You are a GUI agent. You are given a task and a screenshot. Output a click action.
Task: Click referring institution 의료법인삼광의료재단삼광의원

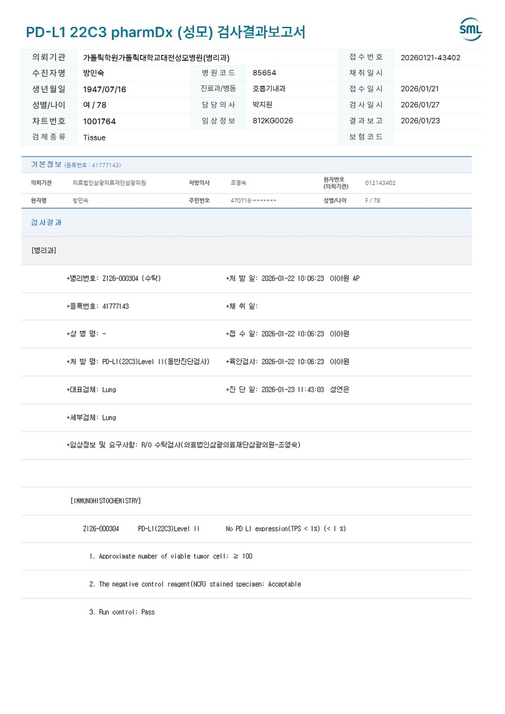(109, 183)
